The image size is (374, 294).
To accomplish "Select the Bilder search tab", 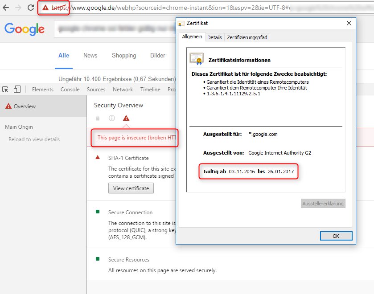I will (x=157, y=56).
